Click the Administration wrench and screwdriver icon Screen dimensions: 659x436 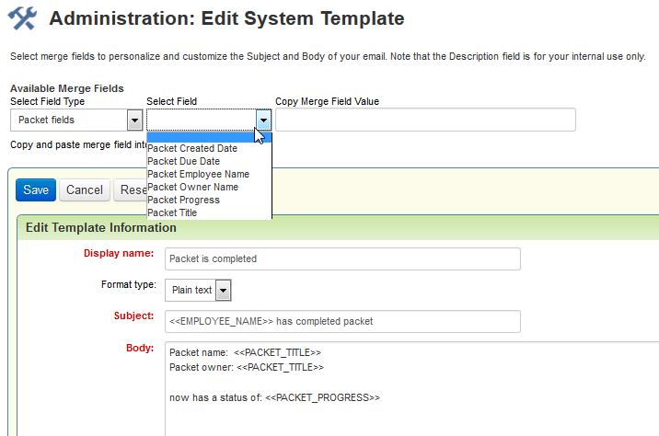[x=21, y=17]
